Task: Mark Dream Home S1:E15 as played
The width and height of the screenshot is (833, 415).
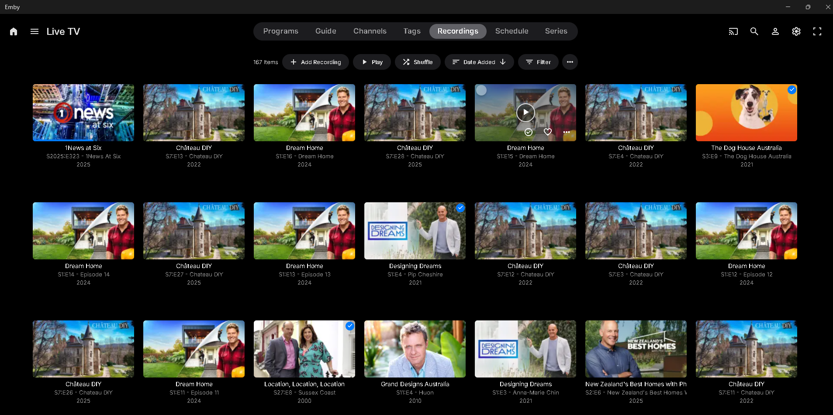Action: point(529,132)
